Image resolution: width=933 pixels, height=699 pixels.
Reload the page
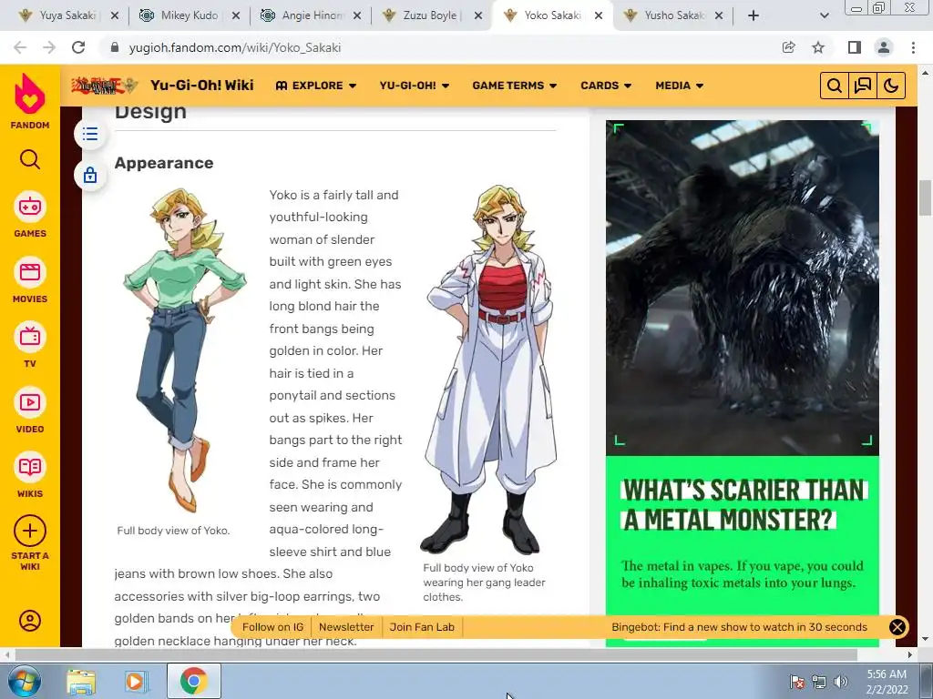click(x=78, y=47)
